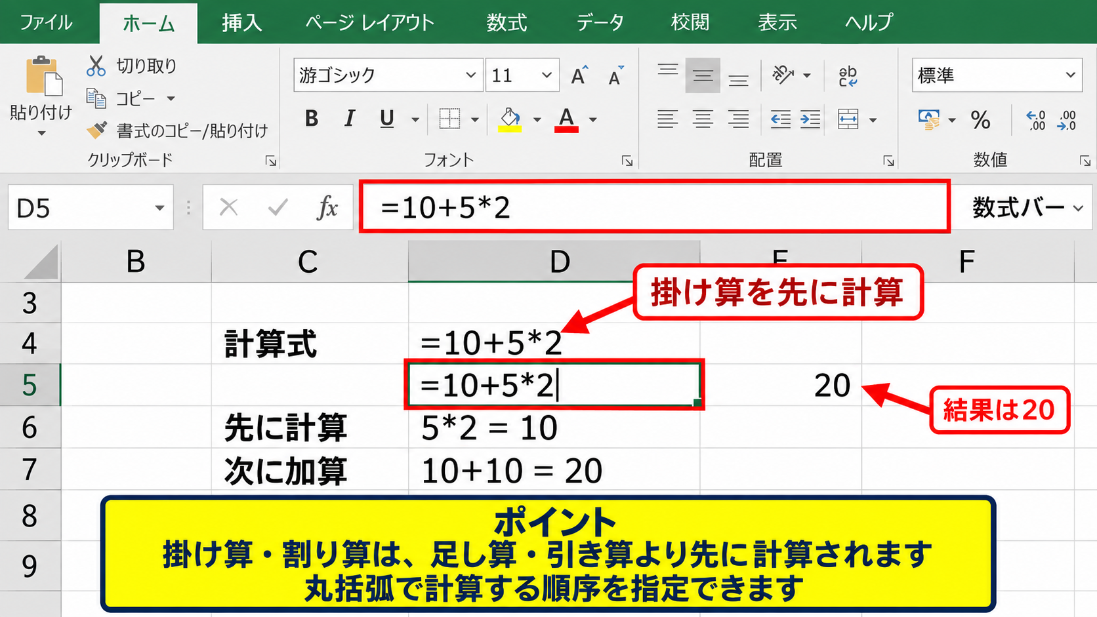Align cell text to the right

738,119
